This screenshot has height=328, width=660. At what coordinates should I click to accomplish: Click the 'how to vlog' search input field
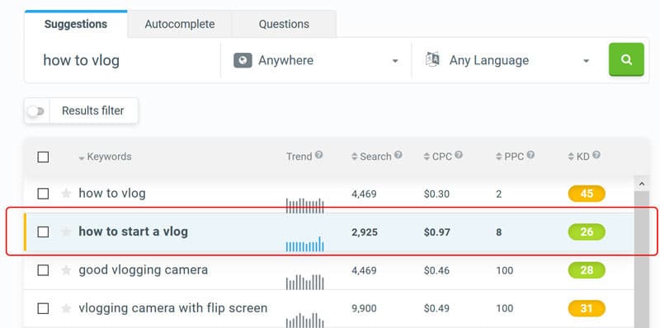pos(122,60)
